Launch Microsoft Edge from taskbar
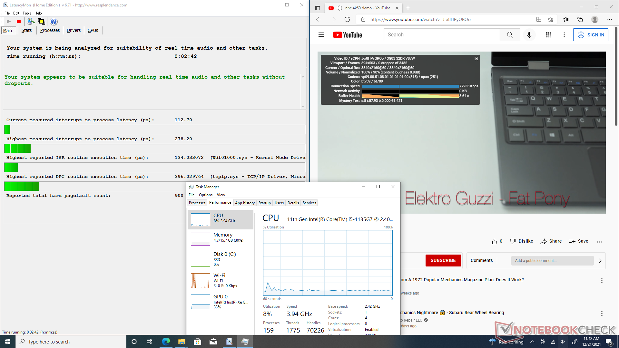Screen dimensions: 619x348 pyautogui.click(x=166, y=342)
